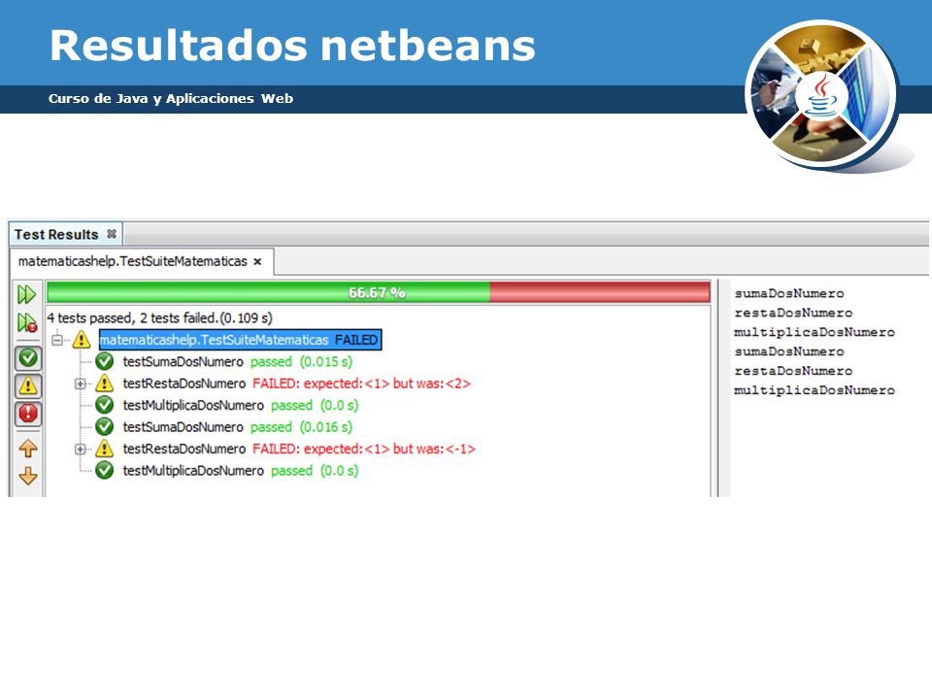
Task: Click green check icon of testSumaDosNumero 0.015 s
Action: click(x=105, y=361)
